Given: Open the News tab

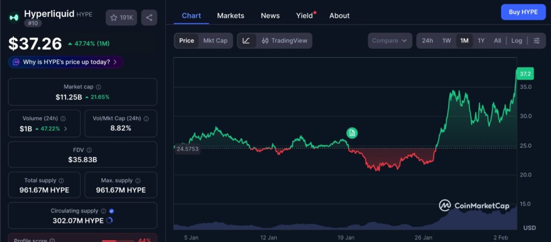Looking at the screenshot, I should coord(270,16).
